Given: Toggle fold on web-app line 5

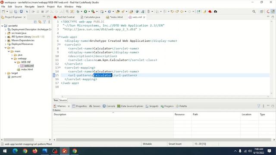Looking at the screenshot, I should [60, 37].
